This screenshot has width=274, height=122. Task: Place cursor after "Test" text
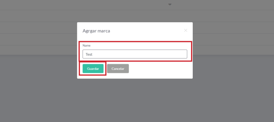tap(93, 54)
